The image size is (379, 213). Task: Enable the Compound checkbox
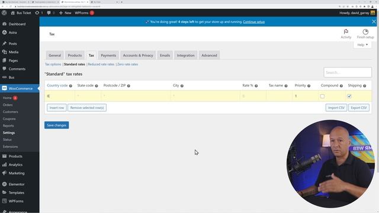click(x=322, y=96)
